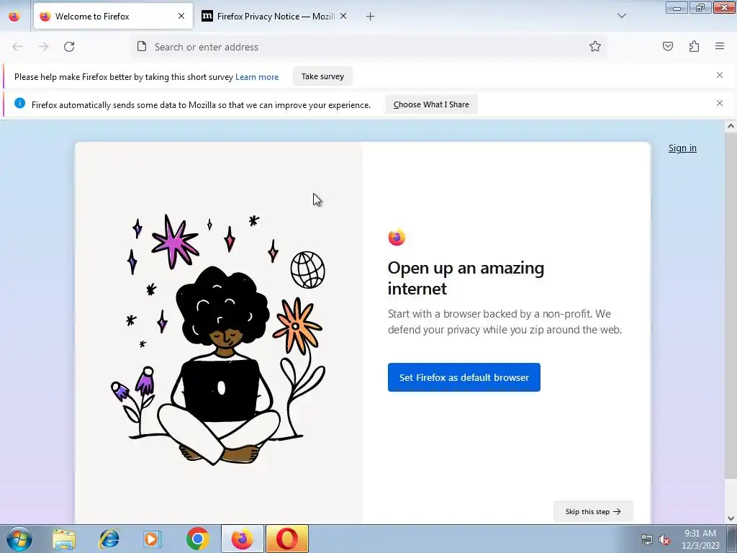Image resolution: width=737 pixels, height=553 pixels.
Task: Focus the Search or enter address field
Action: 369,47
